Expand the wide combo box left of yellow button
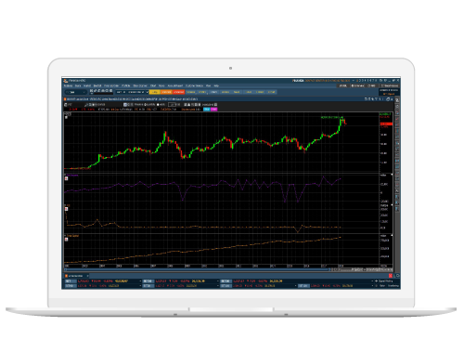Image resolution: width=464 pixels, height=339 pixels. tap(130, 92)
